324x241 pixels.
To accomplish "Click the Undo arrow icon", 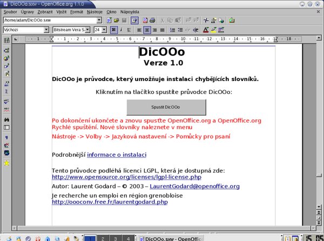I will (188, 20).
